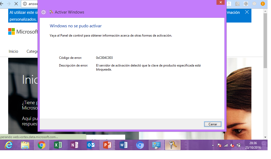Select the Windows activation keys taskbar icon
The image size is (271, 159).
[x=173, y=145]
